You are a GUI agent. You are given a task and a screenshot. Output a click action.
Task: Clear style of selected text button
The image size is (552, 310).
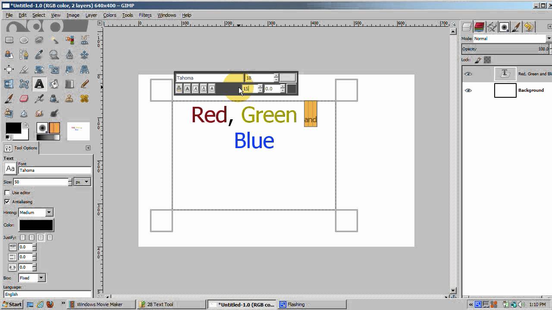(179, 89)
